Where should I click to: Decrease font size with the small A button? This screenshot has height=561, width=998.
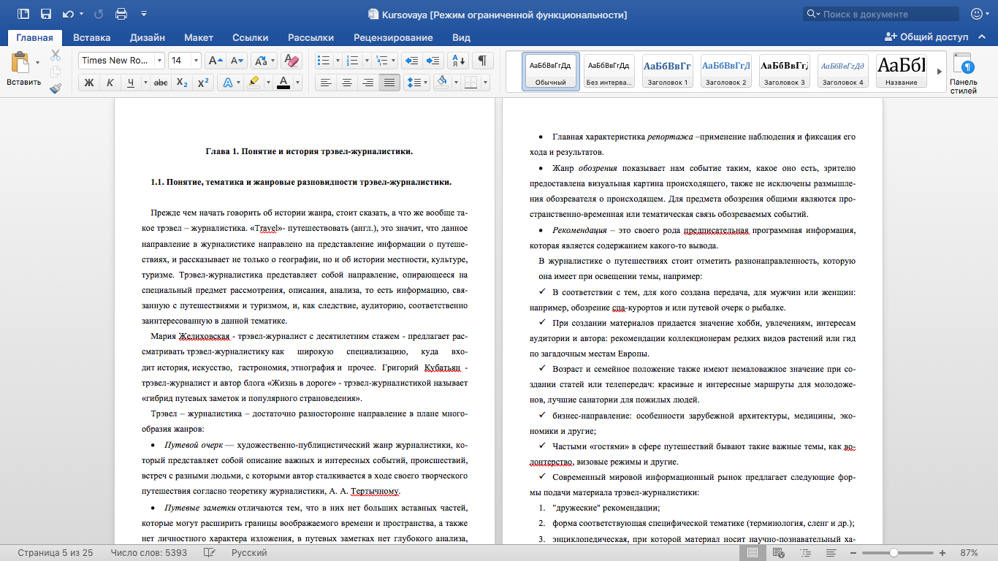235,61
